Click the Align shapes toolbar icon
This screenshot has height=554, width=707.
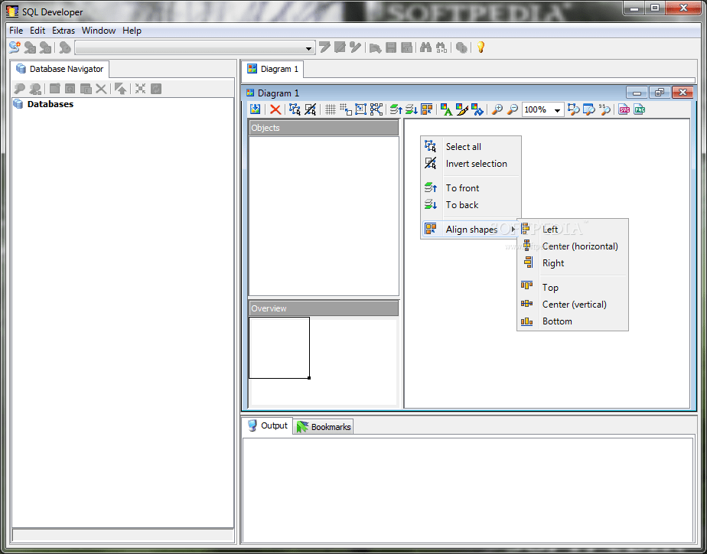tap(426, 109)
